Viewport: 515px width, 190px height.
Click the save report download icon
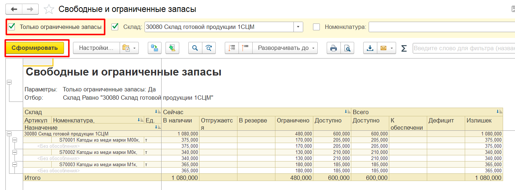(370, 48)
